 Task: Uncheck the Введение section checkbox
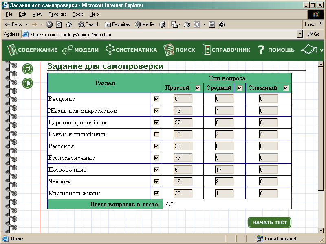156,99
